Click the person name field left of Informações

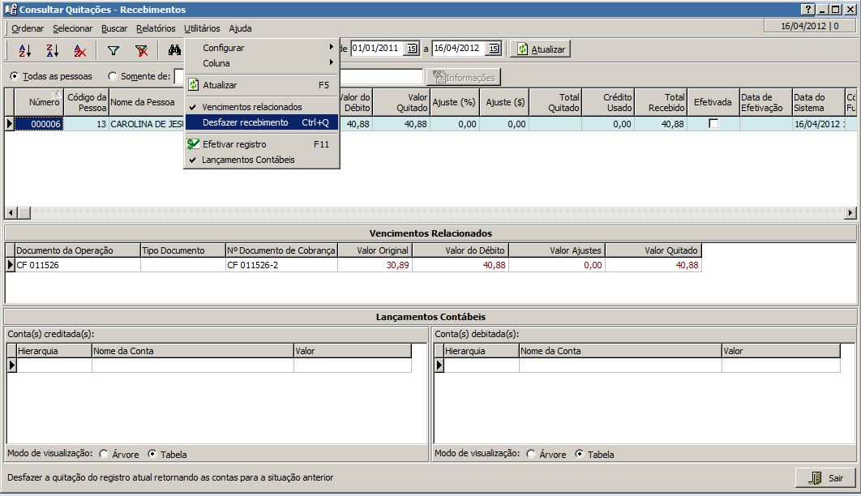[382, 77]
